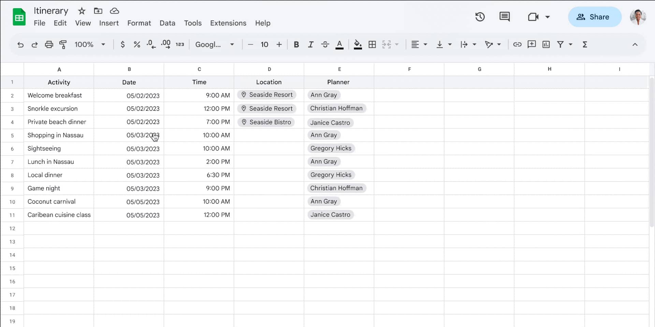Open the zoom 100% dropdown

click(x=90, y=44)
